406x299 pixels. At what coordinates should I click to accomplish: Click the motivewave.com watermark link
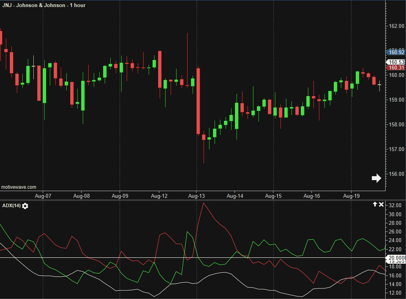[x=19, y=187]
